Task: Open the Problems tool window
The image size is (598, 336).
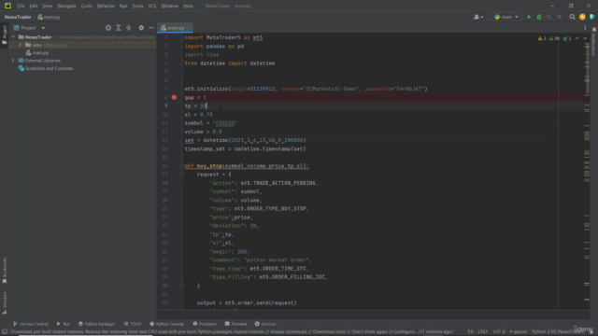Action: (205, 324)
